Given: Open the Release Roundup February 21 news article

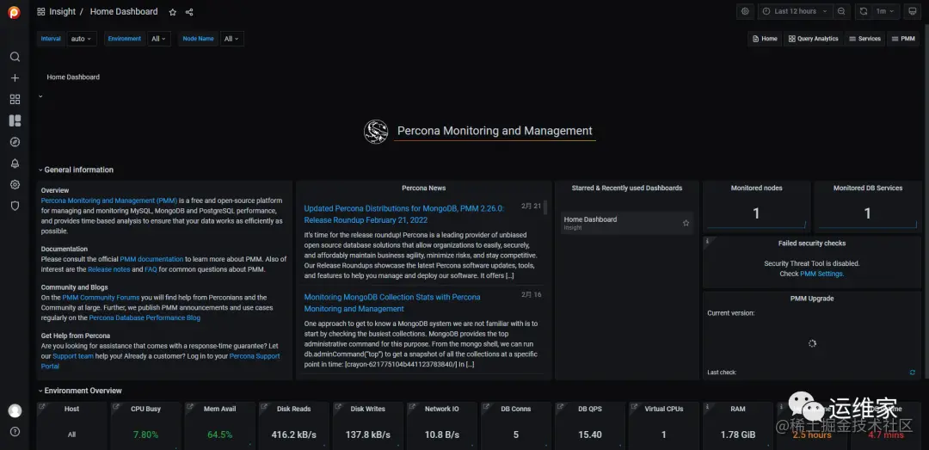Looking at the screenshot, I should [x=403, y=214].
